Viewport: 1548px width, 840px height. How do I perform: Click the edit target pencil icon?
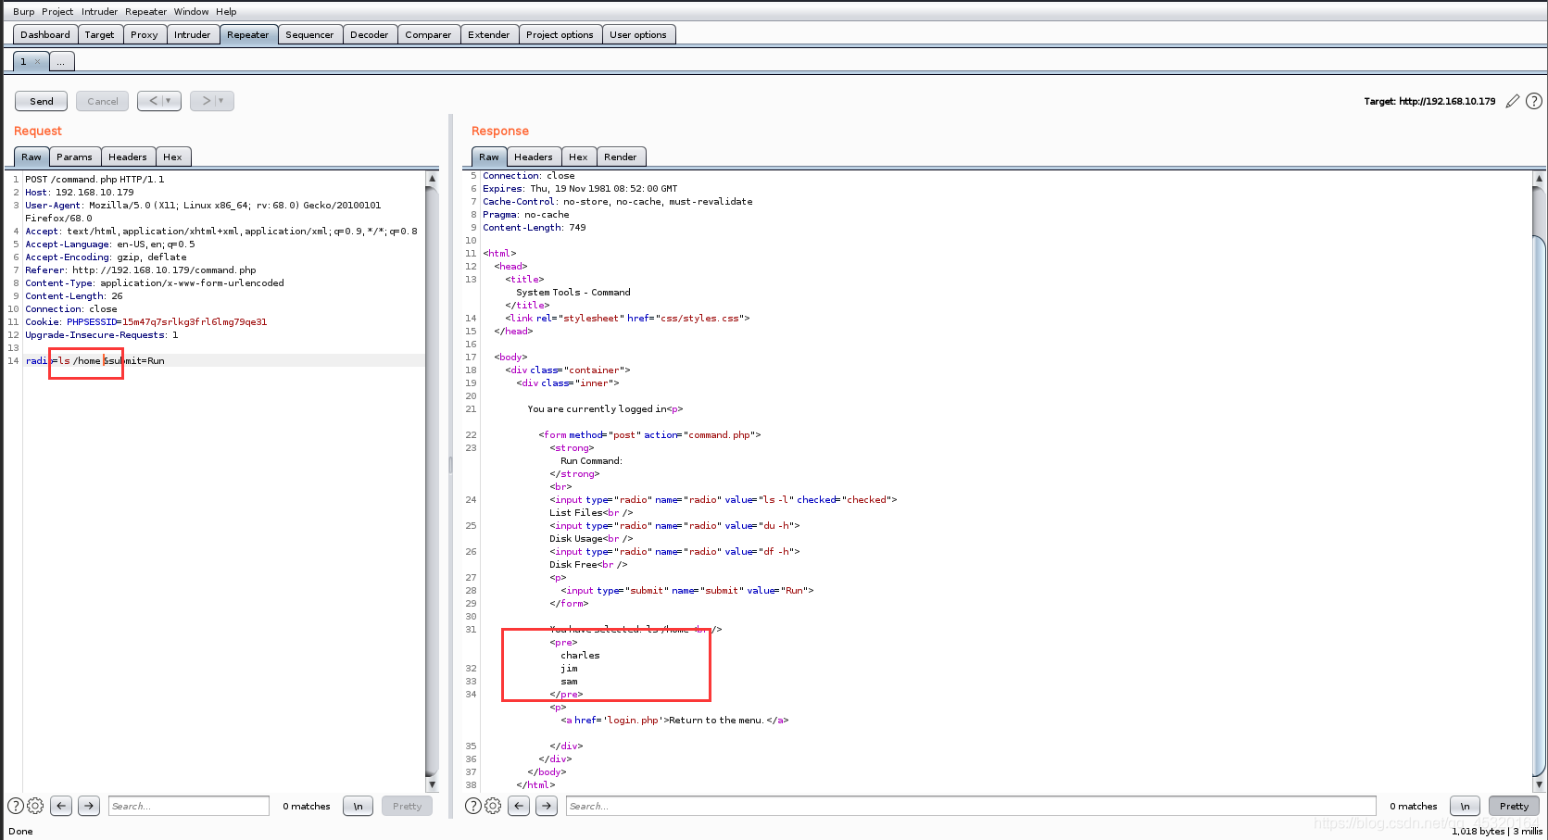coord(1513,101)
